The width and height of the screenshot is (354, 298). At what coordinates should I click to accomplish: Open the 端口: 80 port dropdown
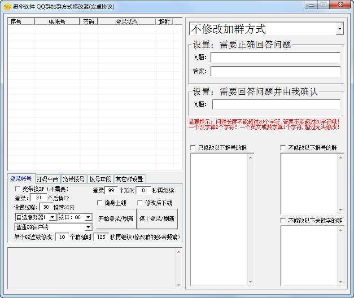89,217
